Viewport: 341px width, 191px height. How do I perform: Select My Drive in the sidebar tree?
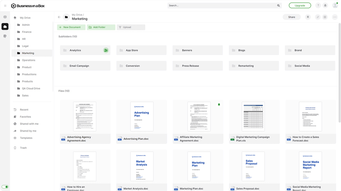tap(25, 18)
